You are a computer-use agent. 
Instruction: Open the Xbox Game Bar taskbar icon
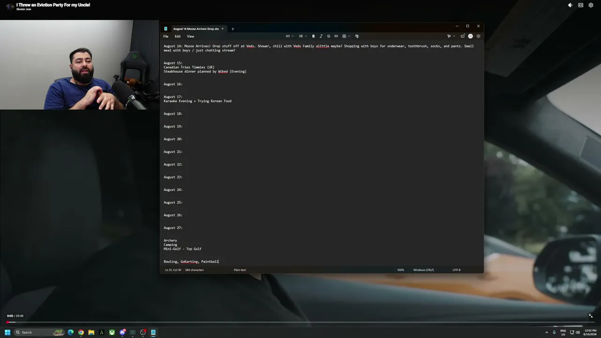point(132,332)
